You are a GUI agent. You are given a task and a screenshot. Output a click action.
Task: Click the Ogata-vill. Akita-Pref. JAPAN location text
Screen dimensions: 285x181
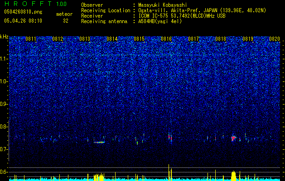(202, 10)
